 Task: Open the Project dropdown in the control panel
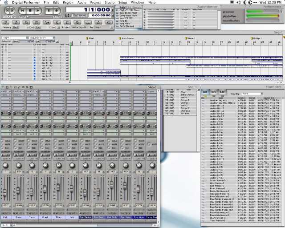[79, 27]
